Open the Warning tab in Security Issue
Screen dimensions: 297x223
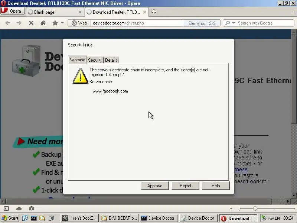coord(78,60)
